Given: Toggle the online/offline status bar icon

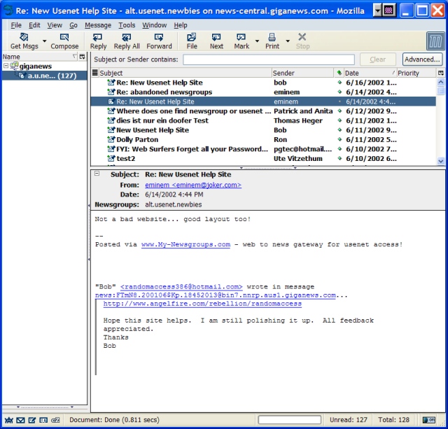Looking at the screenshot, I should [x=427, y=420].
